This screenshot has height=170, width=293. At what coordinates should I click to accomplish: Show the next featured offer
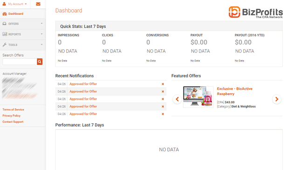tap(277, 99)
